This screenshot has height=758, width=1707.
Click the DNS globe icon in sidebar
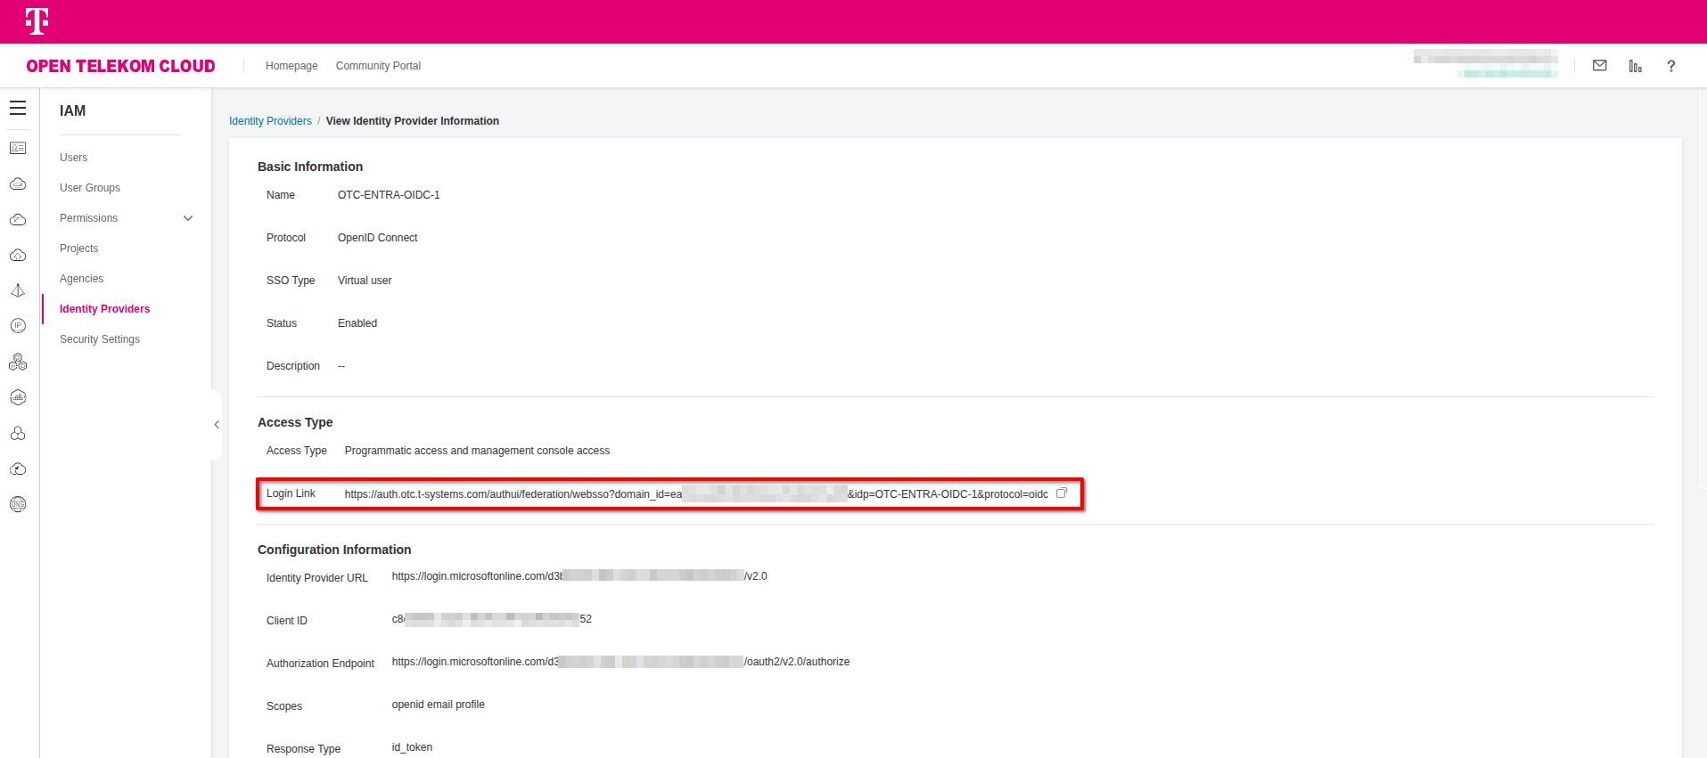click(18, 504)
